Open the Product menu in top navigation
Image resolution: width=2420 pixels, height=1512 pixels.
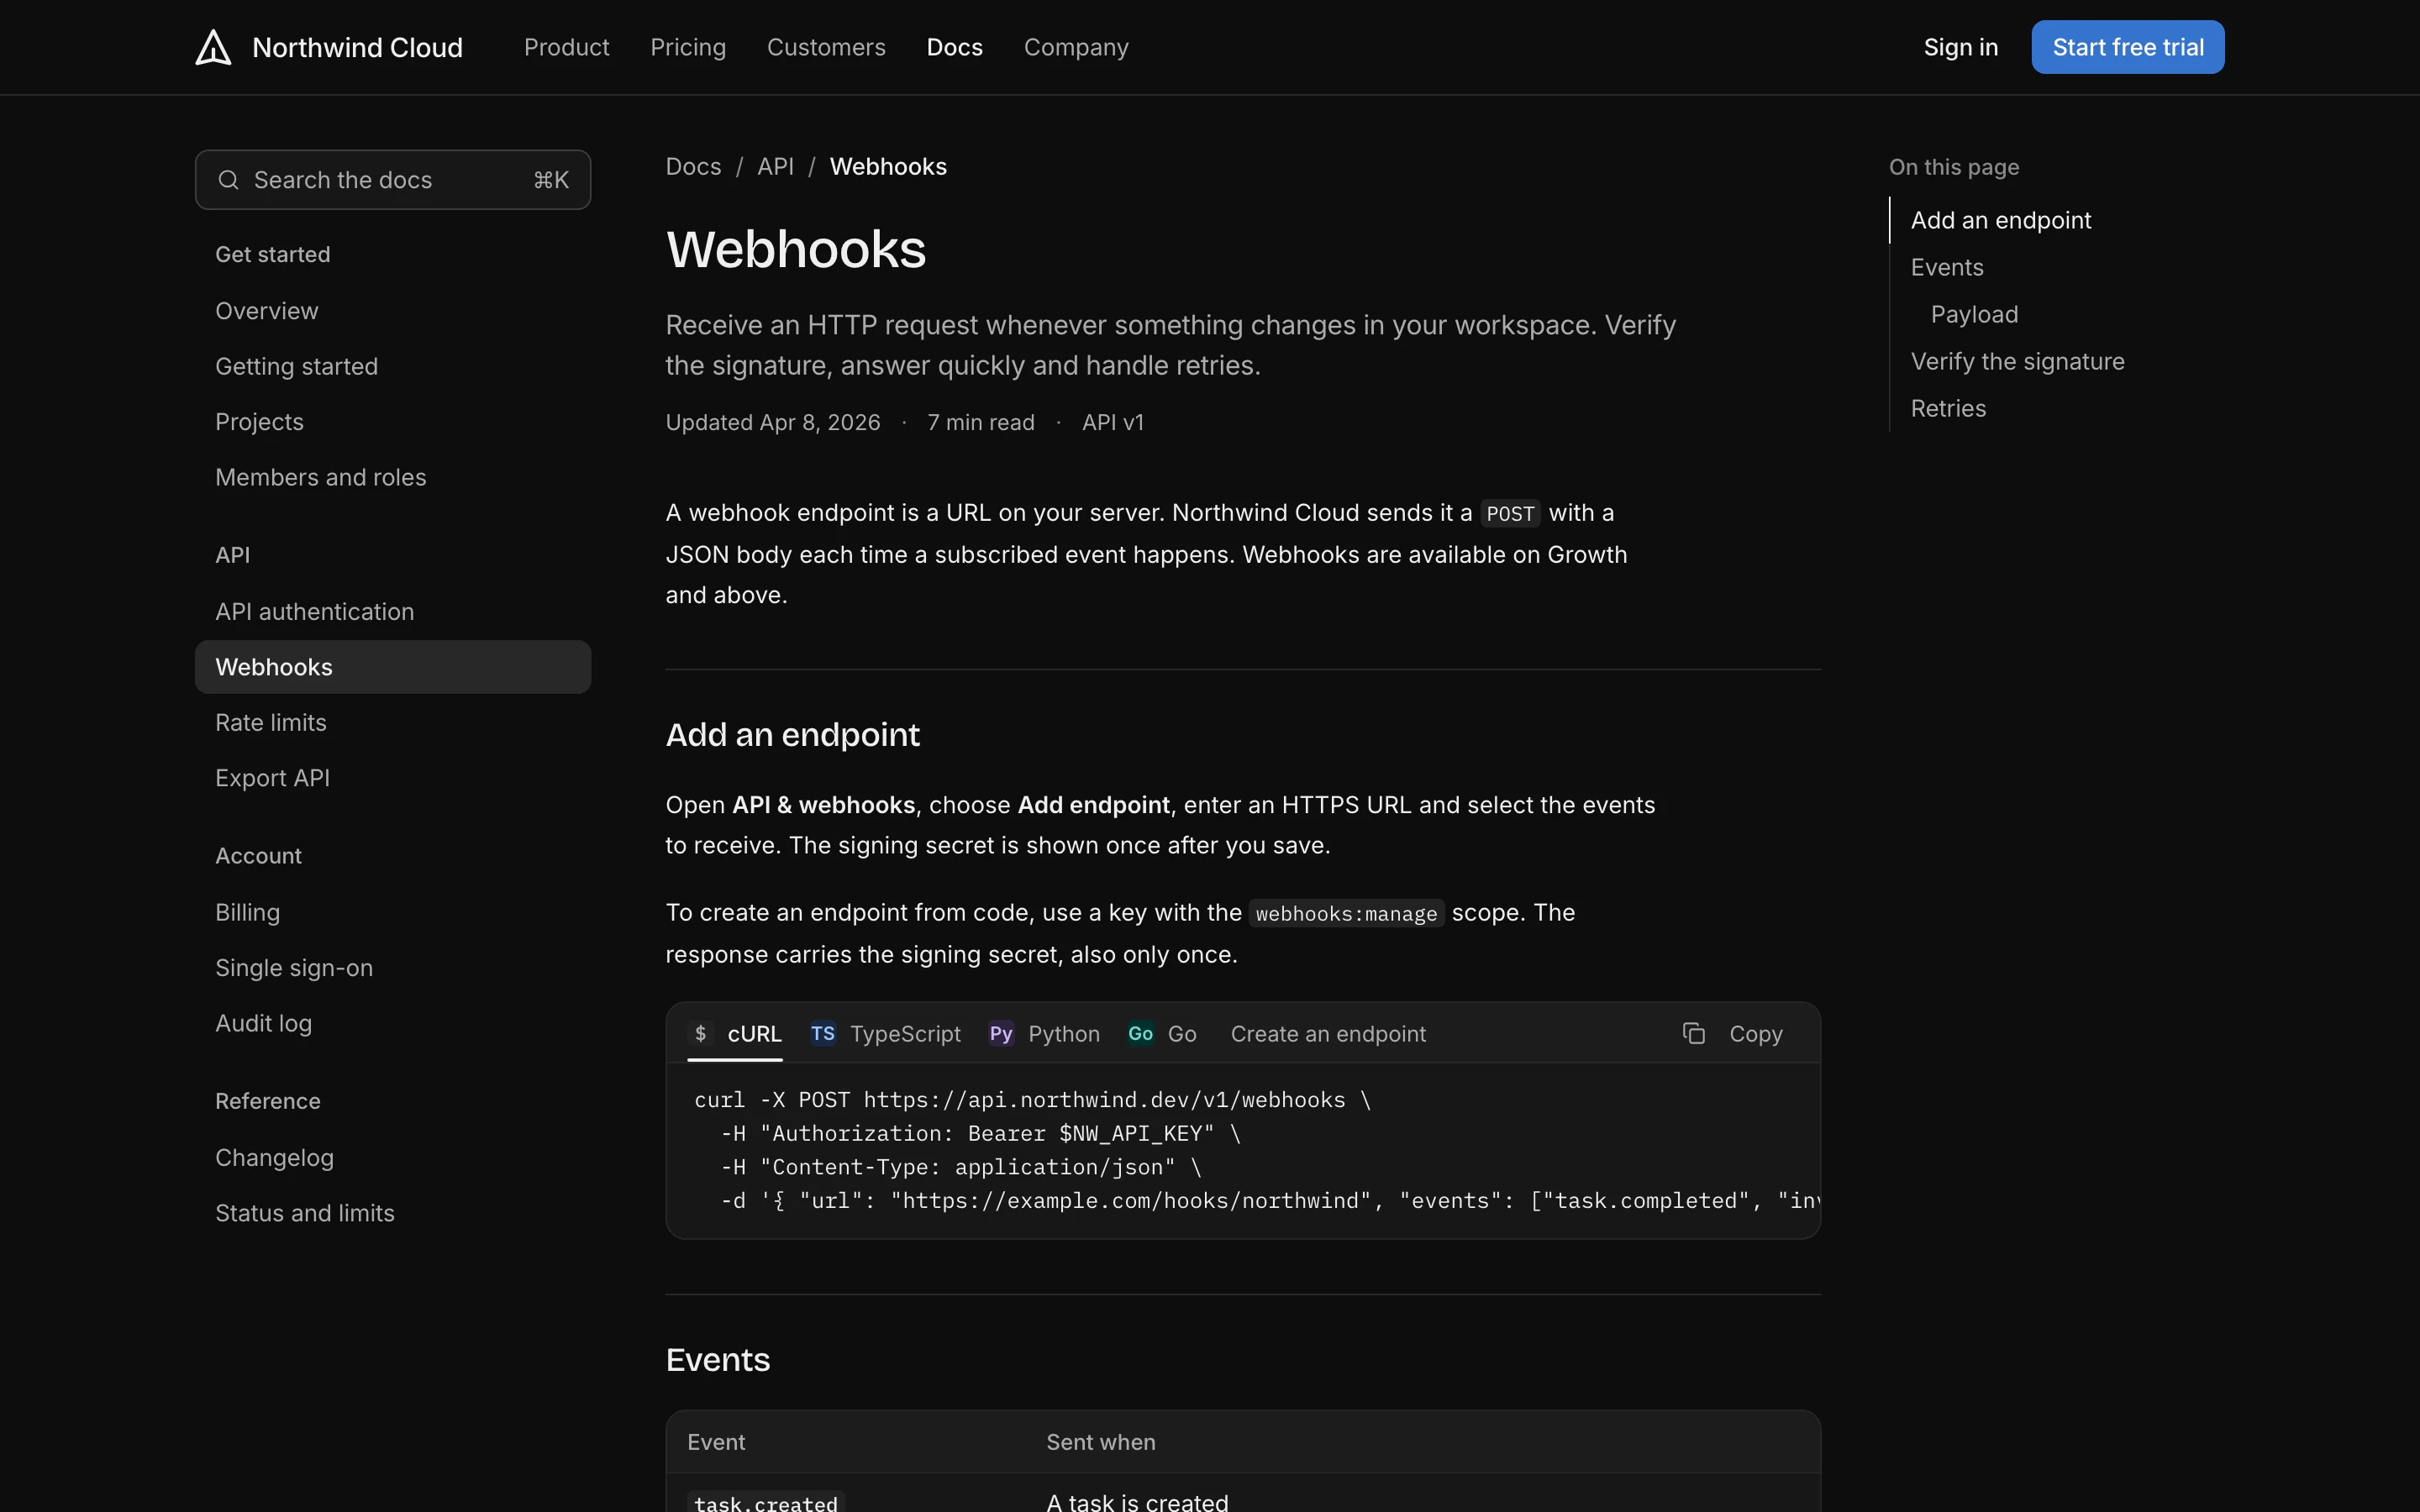click(566, 47)
